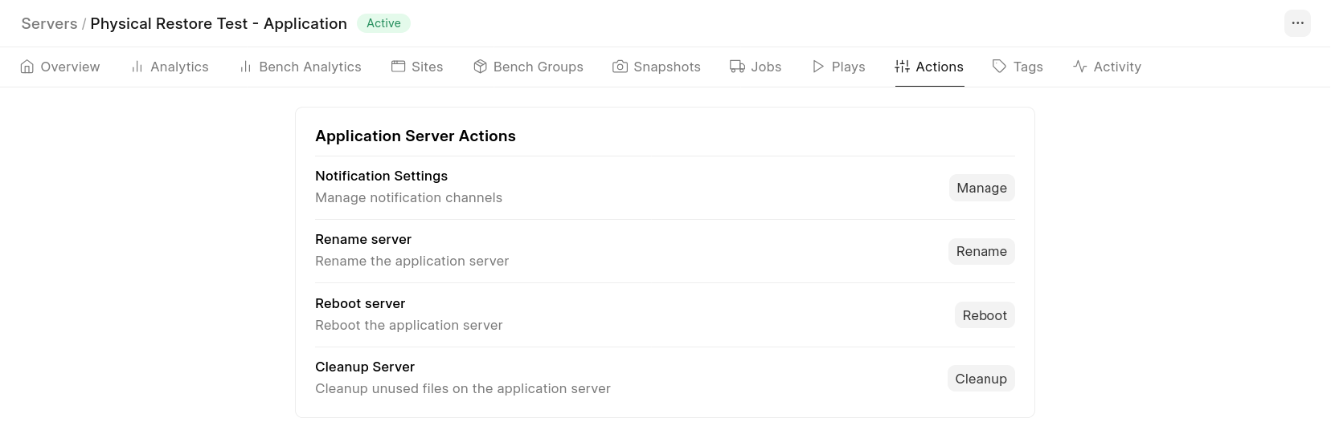Open the three-dots more options menu
1331x426 pixels.
tap(1297, 23)
